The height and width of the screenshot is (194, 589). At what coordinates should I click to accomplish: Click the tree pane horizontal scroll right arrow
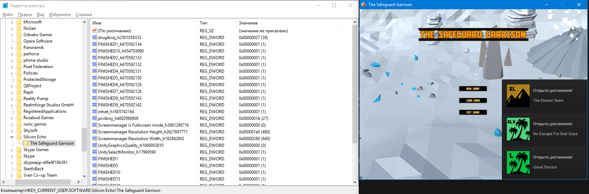tap(78, 182)
